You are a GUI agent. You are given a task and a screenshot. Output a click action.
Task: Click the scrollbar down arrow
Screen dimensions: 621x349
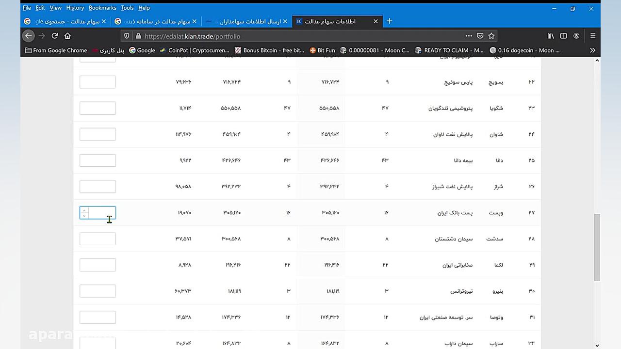[597, 345]
